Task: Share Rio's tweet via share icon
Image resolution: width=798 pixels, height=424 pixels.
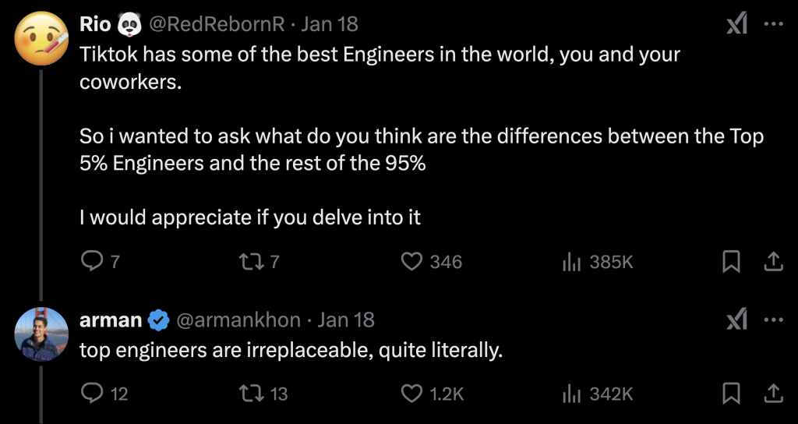Action: pos(772,261)
